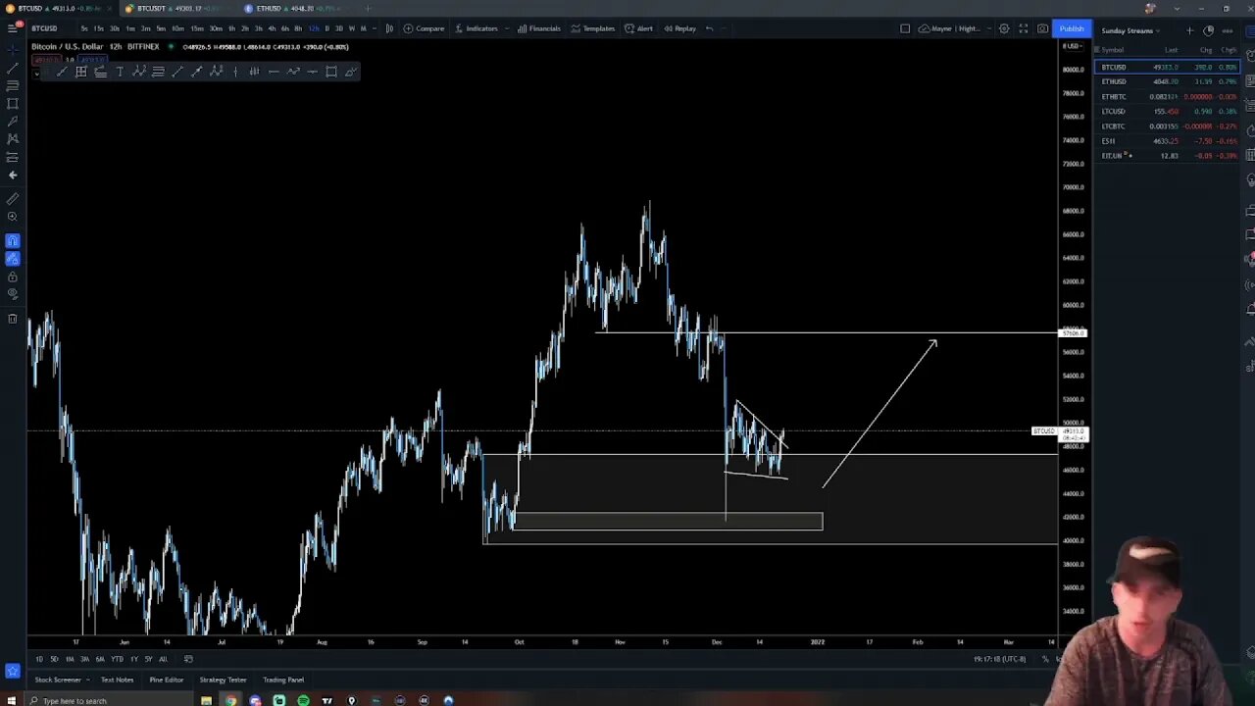Open the main hamburger menu
The width and height of the screenshot is (1255, 706).
(x=13, y=28)
